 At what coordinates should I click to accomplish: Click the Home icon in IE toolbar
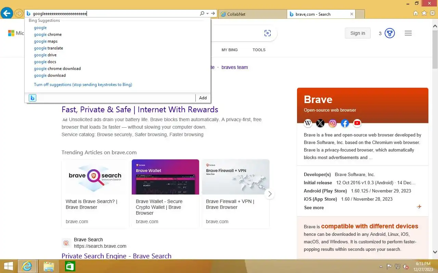click(x=416, y=13)
